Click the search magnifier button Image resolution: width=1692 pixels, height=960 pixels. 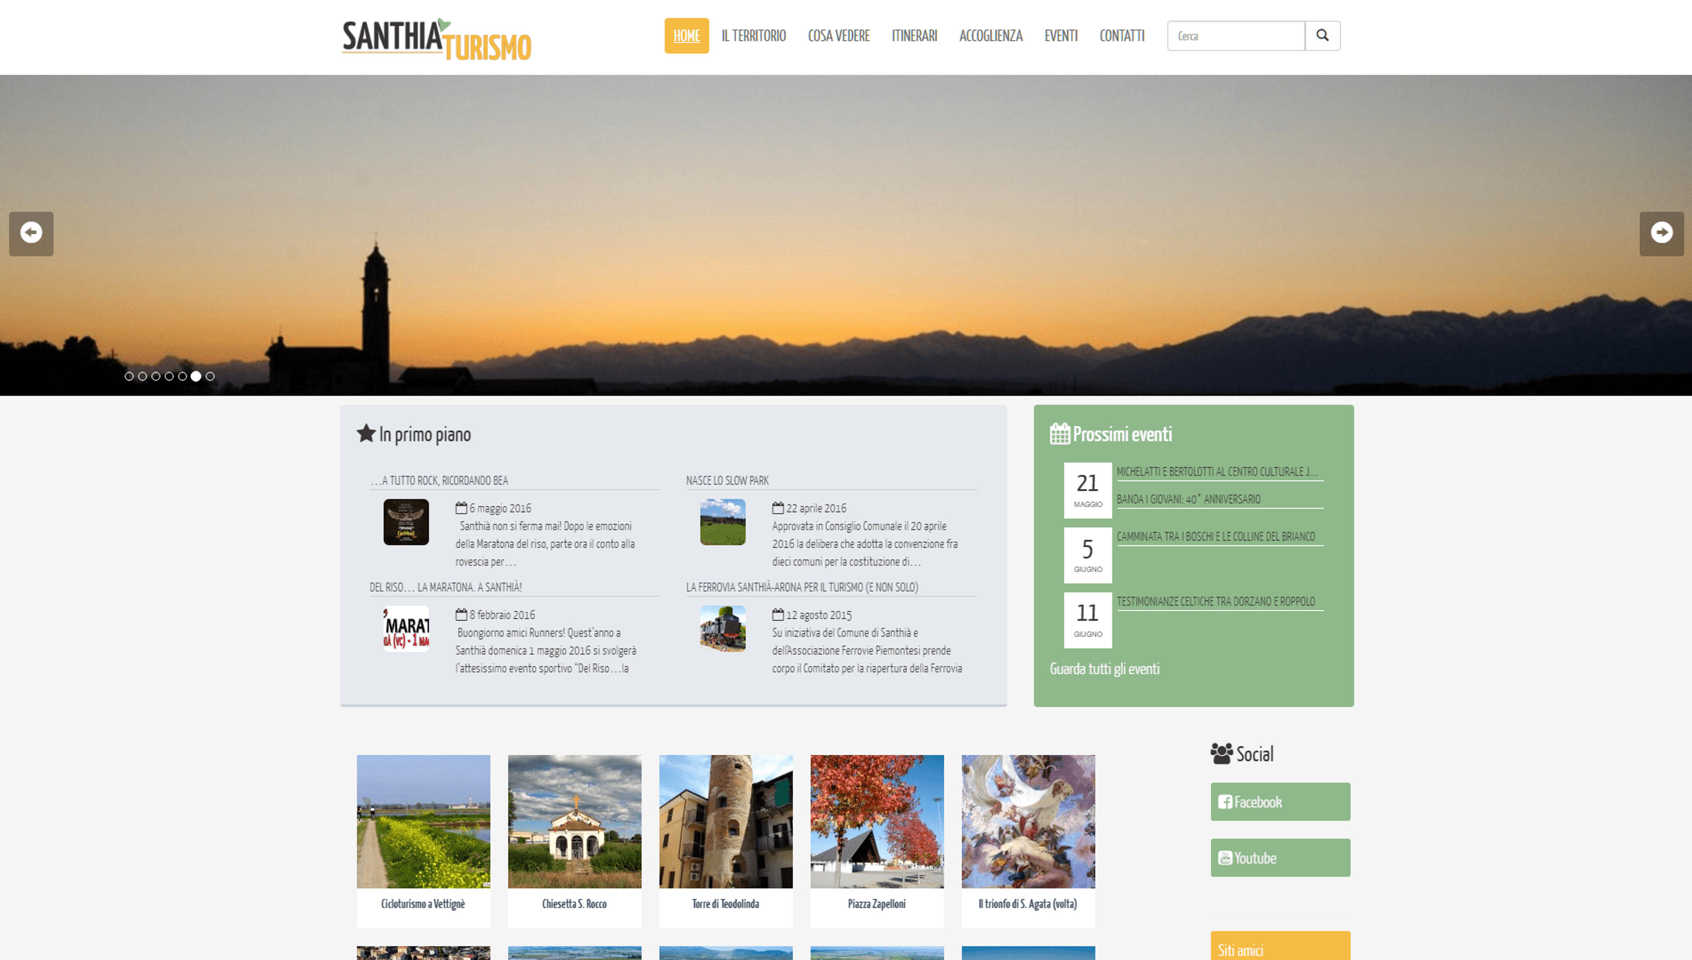pyautogui.click(x=1322, y=36)
